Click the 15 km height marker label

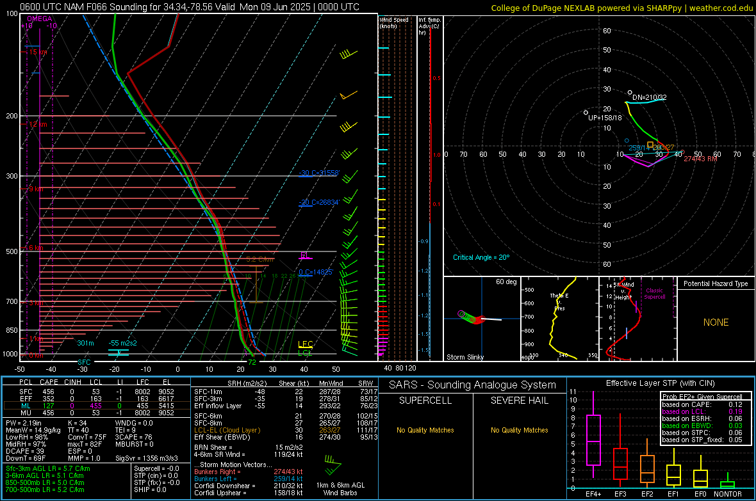click(38, 52)
